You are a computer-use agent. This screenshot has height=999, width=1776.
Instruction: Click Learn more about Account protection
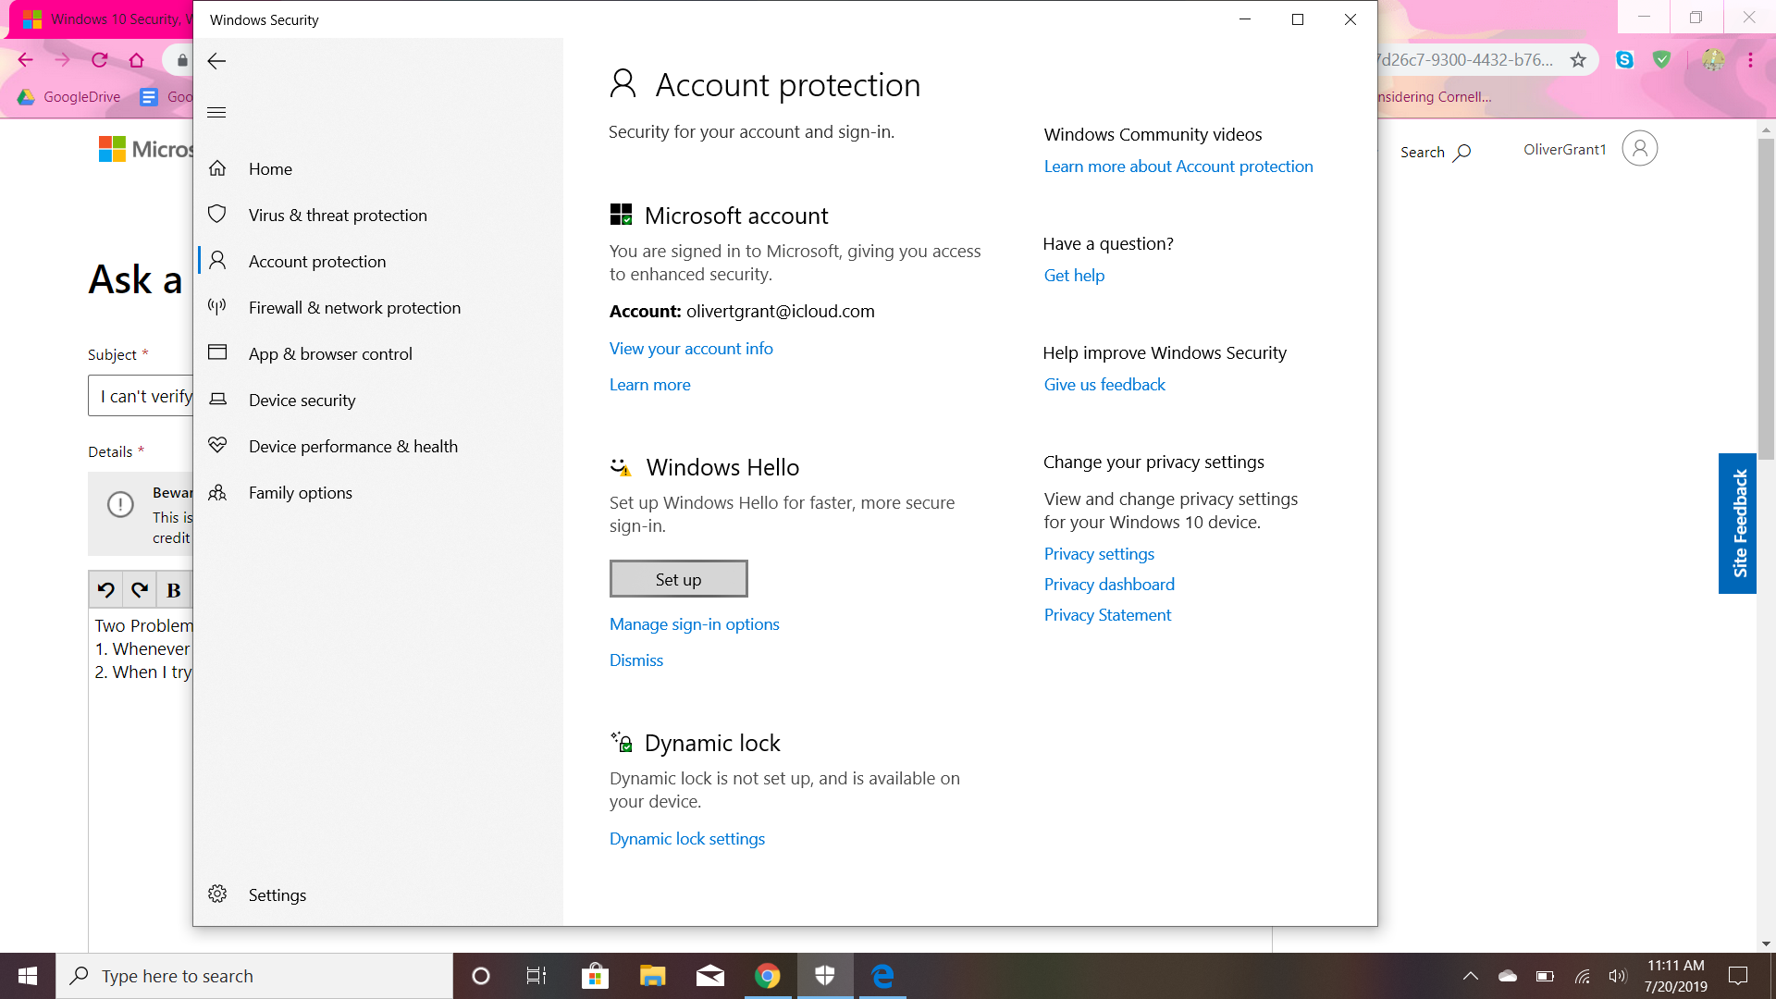(x=1178, y=166)
